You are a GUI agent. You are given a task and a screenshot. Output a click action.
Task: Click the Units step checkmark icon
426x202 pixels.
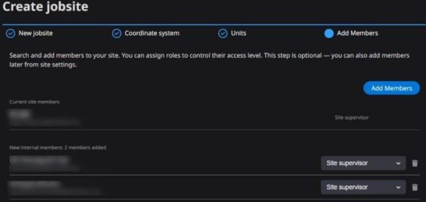click(223, 34)
